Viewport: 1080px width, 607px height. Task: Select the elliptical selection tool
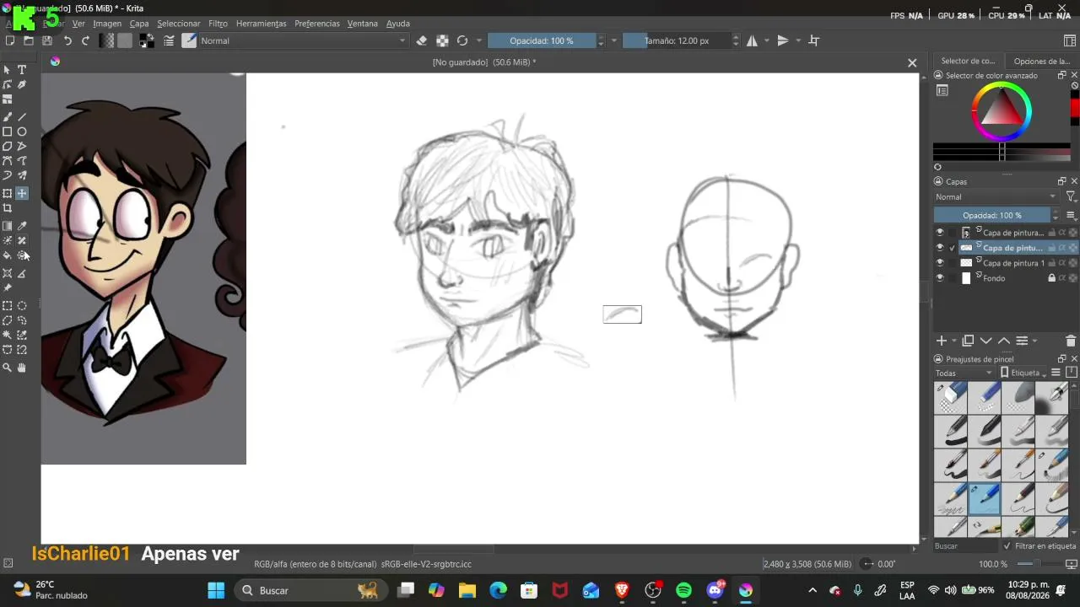[x=22, y=306]
